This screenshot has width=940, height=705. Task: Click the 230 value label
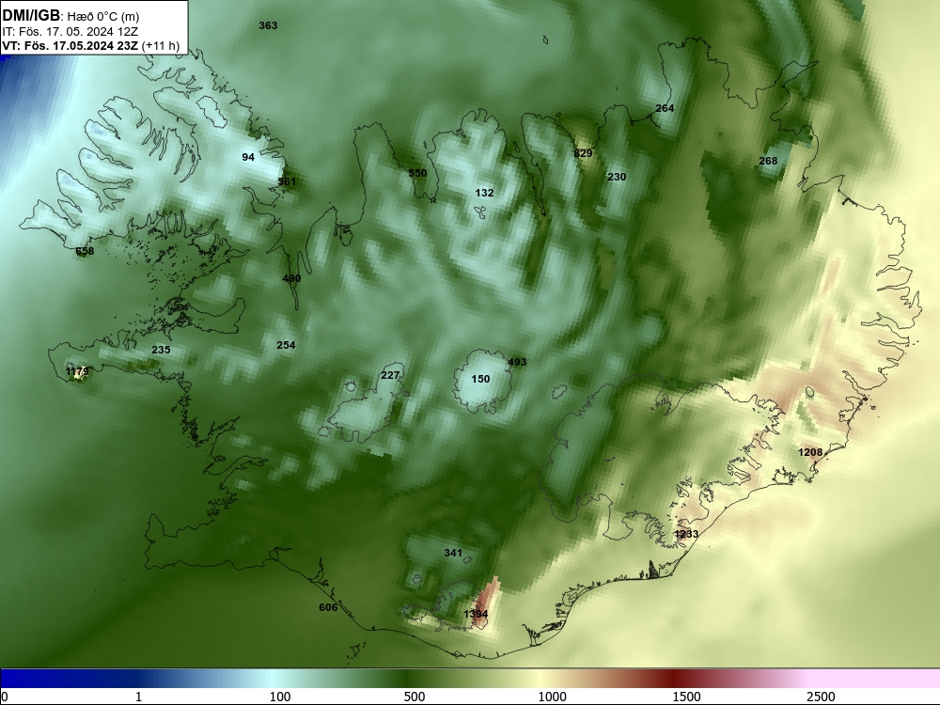(x=617, y=177)
